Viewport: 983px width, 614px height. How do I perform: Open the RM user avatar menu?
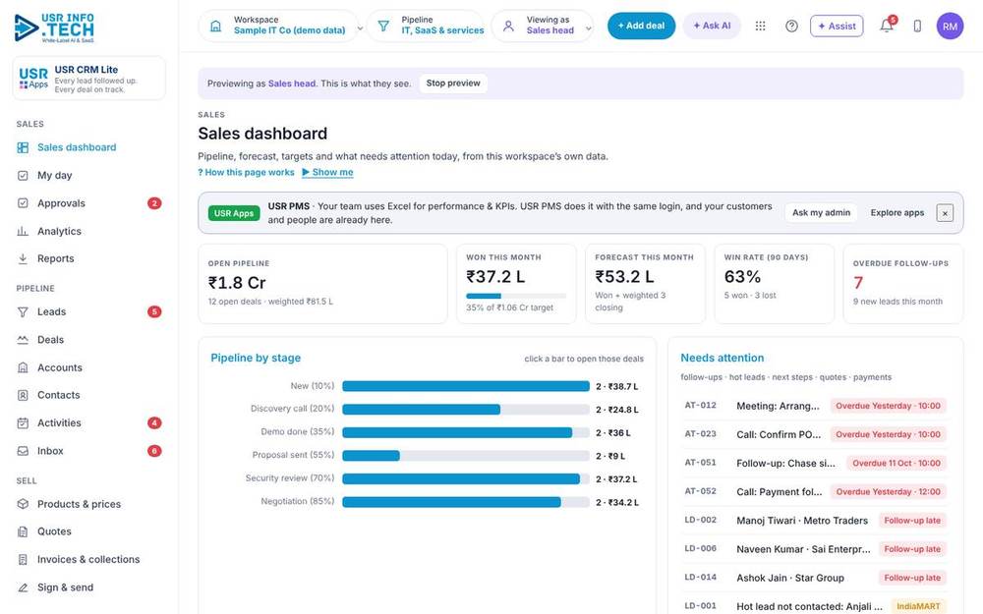click(950, 26)
